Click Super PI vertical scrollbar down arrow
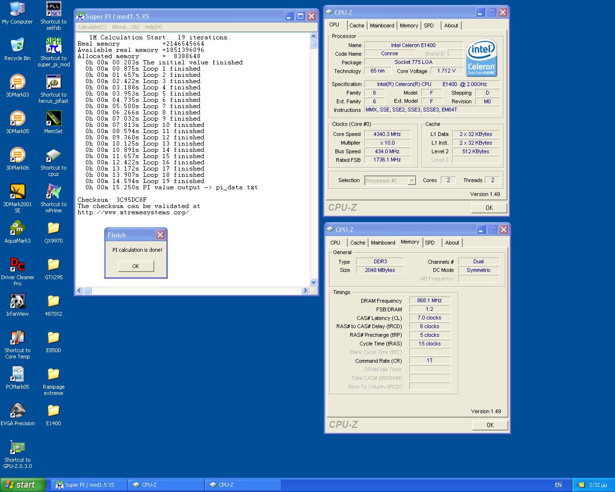615x492 pixels. (314, 283)
